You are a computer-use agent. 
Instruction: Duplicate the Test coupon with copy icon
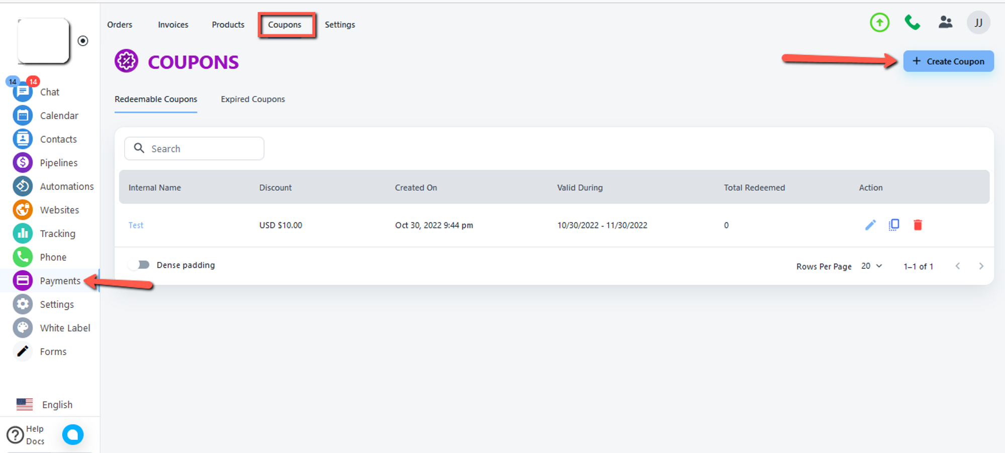coord(894,225)
